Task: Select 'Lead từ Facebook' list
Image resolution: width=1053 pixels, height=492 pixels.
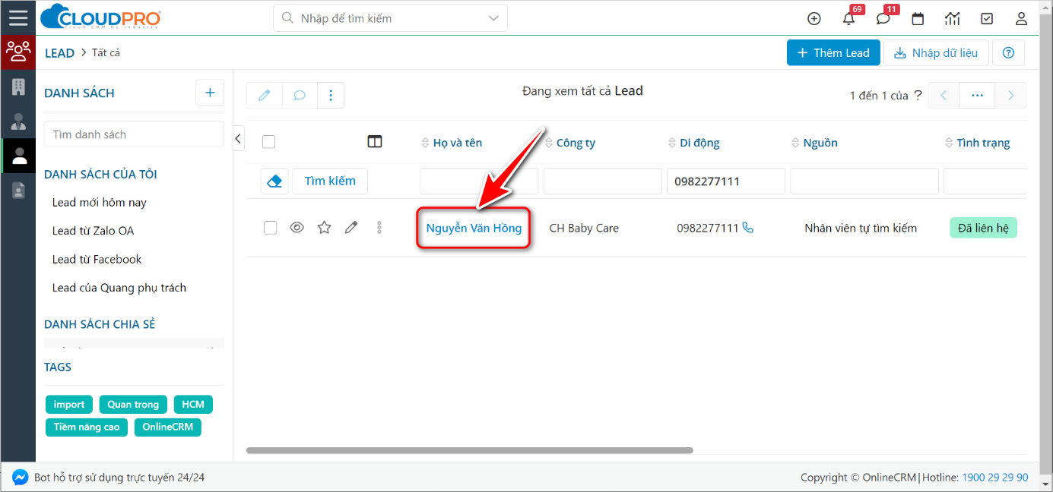Action: click(97, 260)
